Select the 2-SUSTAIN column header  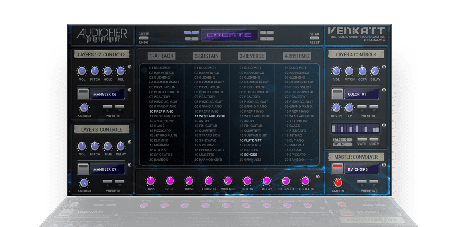pyautogui.click(x=207, y=56)
